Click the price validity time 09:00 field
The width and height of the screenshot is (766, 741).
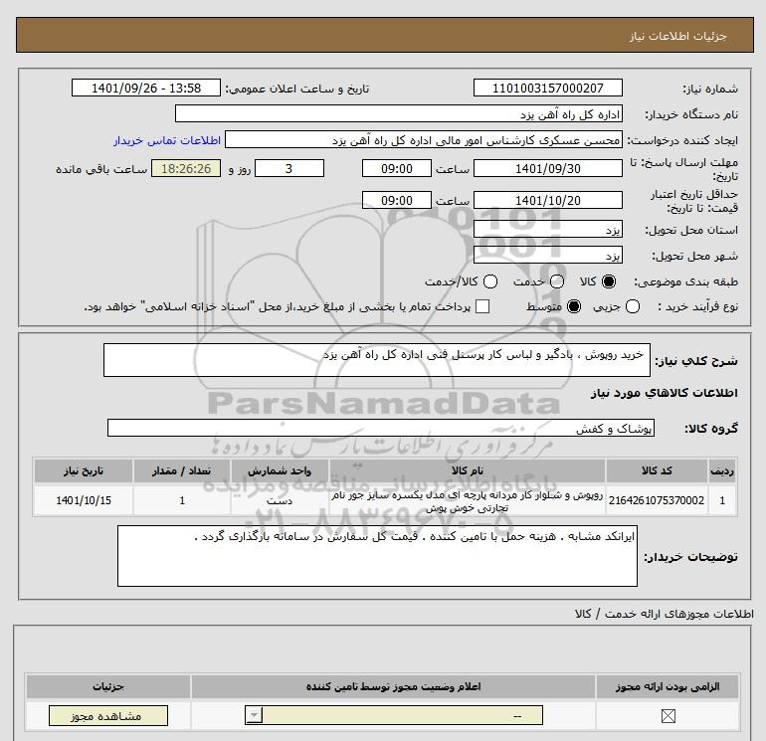click(397, 200)
